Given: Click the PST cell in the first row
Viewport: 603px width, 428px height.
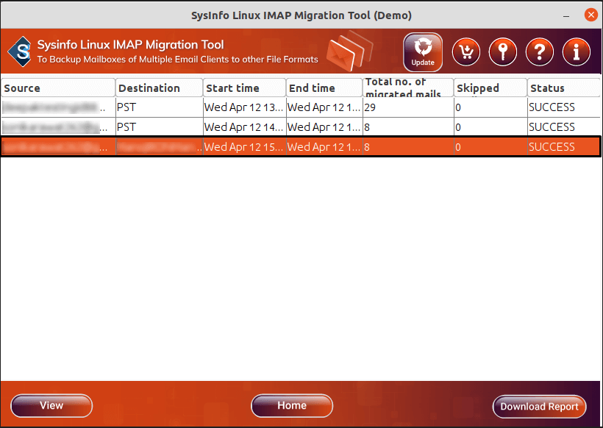Looking at the screenshot, I should 160,107.
